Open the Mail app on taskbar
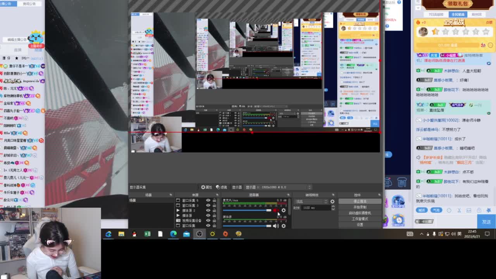The width and height of the screenshot is (496, 279). click(186, 234)
